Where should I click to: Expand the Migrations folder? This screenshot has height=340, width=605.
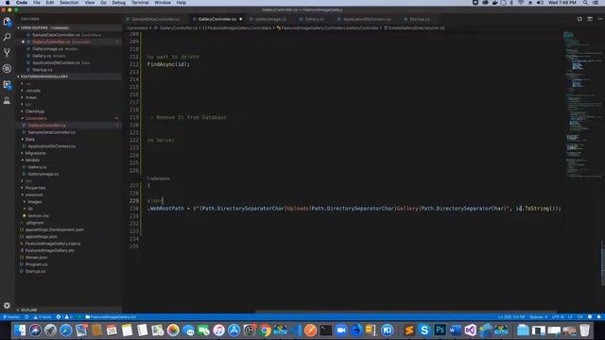point(36,153)
